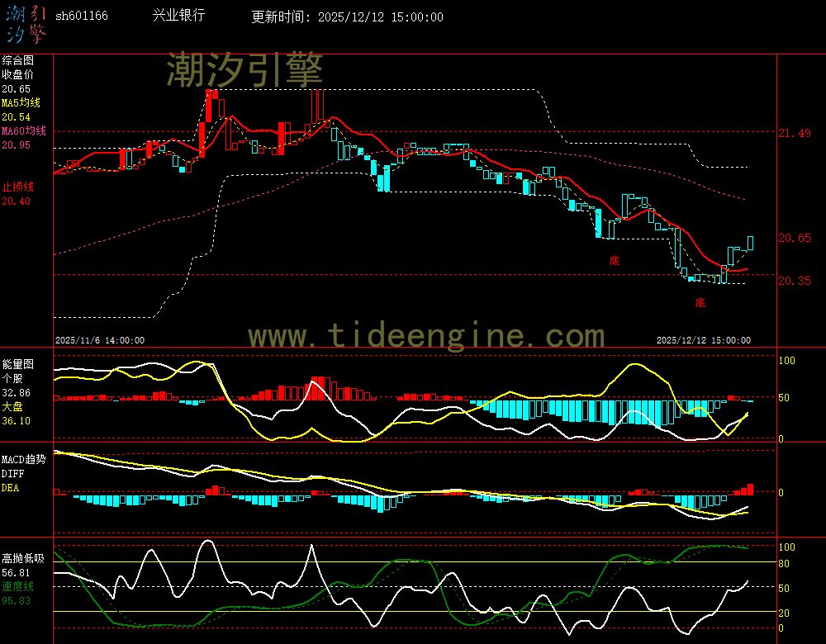The width and height of the screenshot is (826, 644).
Task: Click the DIFF legend label
Action: pos(12,474)
